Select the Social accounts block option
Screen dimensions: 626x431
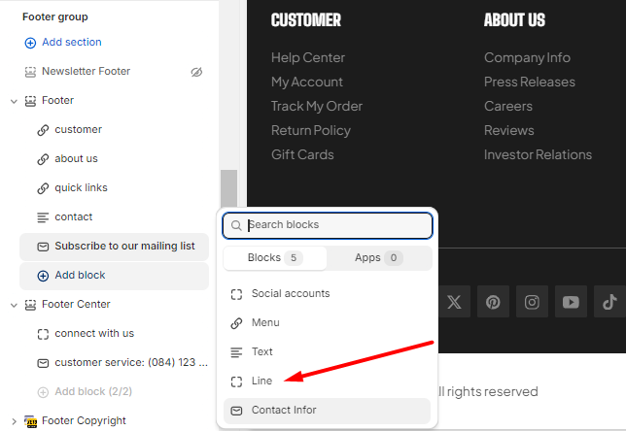290,294
